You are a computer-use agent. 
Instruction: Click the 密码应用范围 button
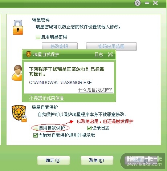tap(111, 47)
